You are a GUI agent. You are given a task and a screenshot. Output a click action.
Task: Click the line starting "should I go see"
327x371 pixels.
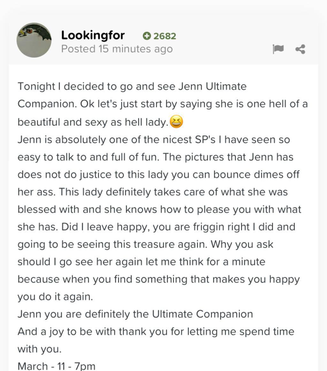(x=141, y=262)
